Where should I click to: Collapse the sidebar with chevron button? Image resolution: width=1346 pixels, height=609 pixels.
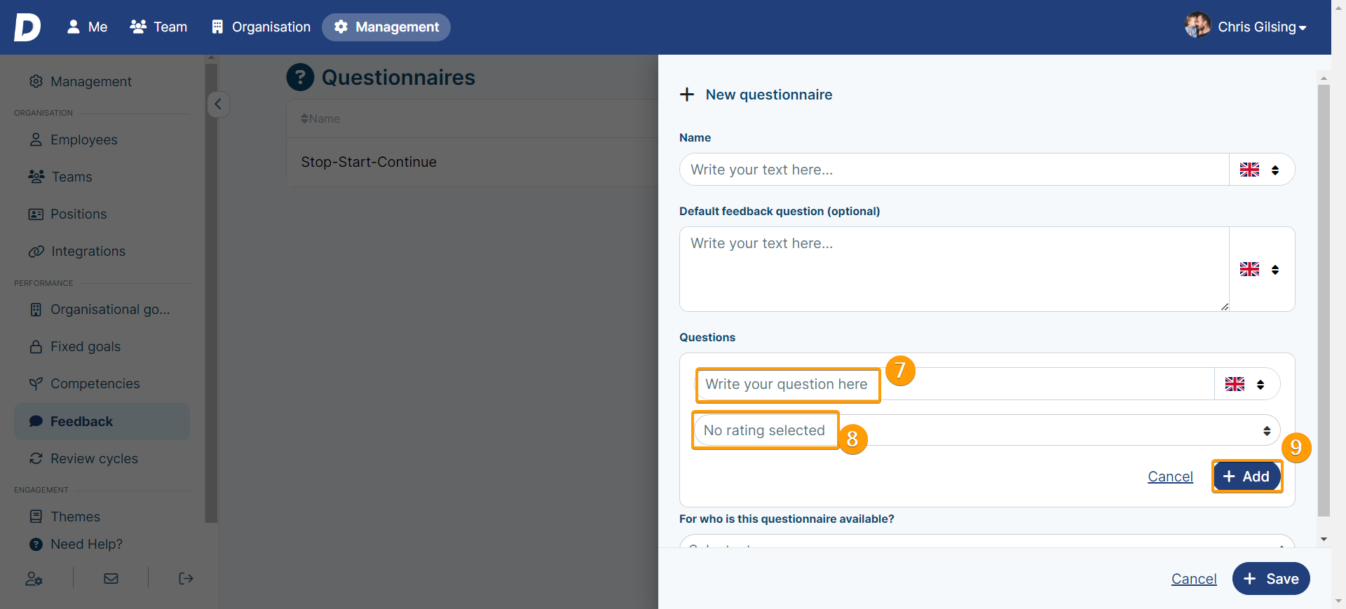pos(218,104)
